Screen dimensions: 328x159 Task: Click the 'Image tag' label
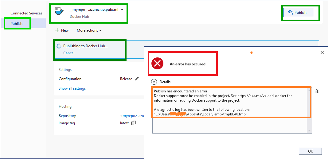tap(67, 123)
